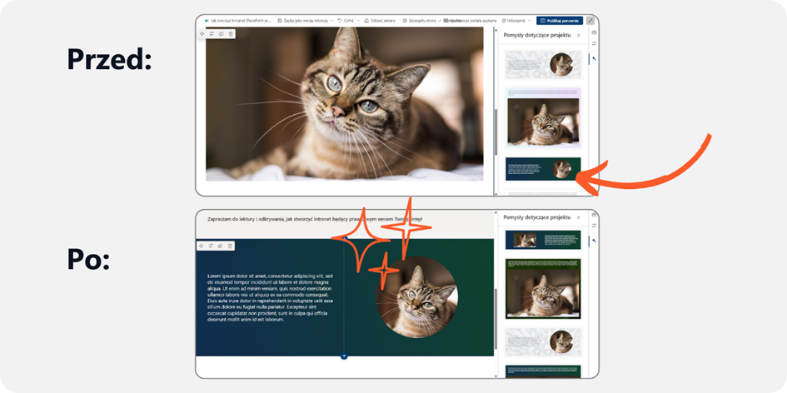Click the move section icon in Przed screenshot

click(202, 33)
